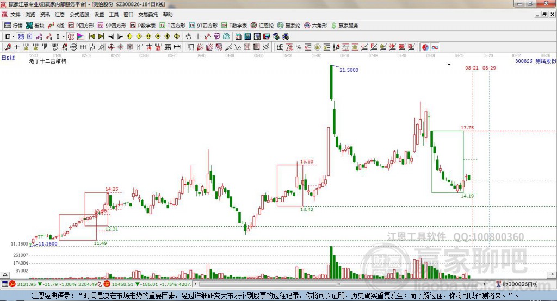Viewport: 557px width, 301px height.
Task: Select the zigzag line tool icon
Action: tap(207, 36)
